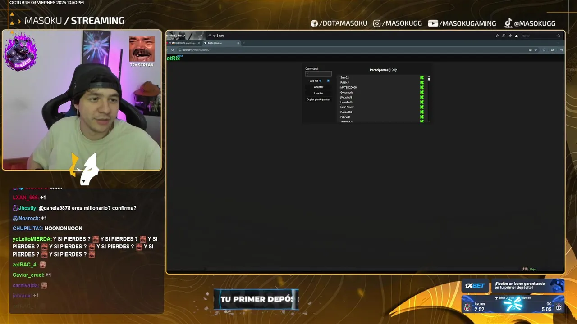Click chat username yoLeitoMIERDA
The height and width of the screenshot is (324, 577).
point(32,239)
